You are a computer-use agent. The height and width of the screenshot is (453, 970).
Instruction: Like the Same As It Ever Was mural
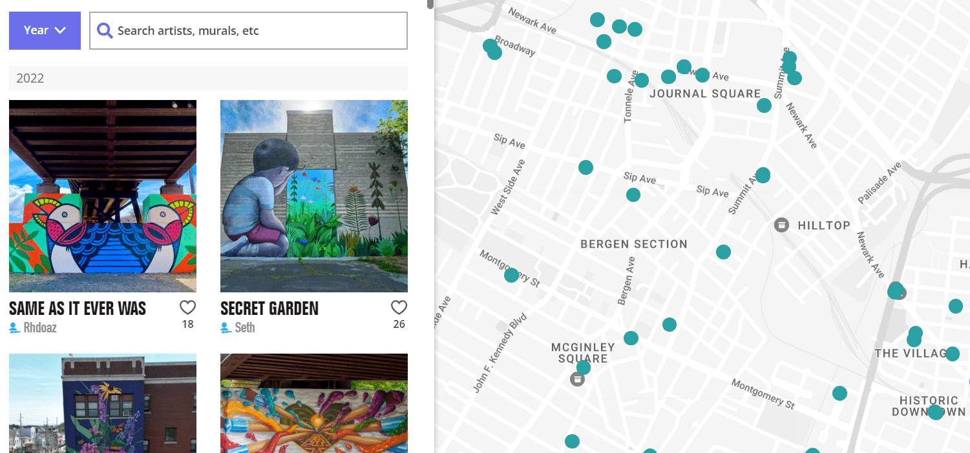[x=187, y=307]
